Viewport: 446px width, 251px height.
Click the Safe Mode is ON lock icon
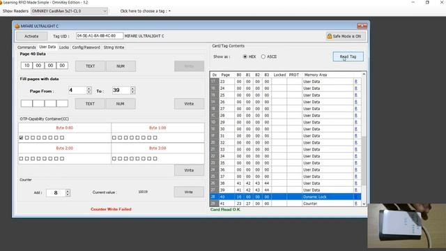point(330,36)
